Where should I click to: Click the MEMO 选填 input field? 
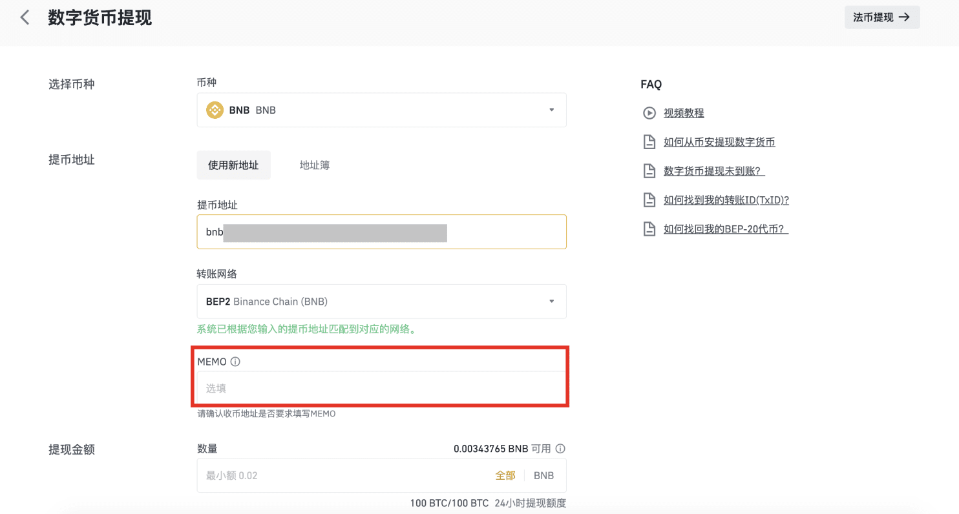(381, 388)
